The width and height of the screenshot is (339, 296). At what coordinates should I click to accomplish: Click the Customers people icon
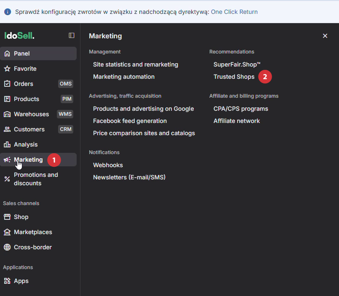(7, 129)
